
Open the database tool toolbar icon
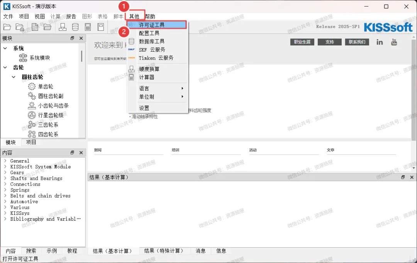click(x=75, y=27)
